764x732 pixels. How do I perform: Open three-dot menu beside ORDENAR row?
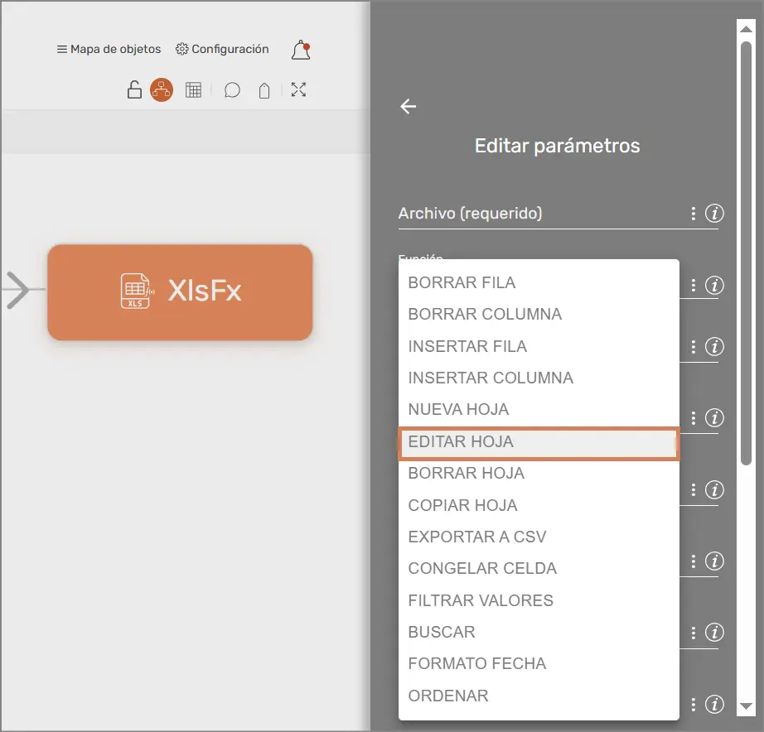(693, 704)
